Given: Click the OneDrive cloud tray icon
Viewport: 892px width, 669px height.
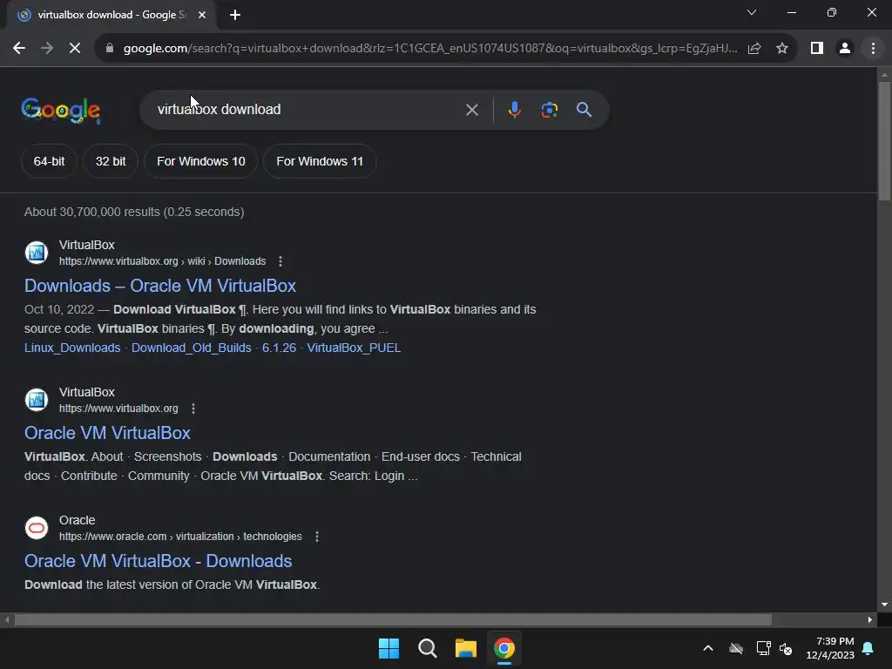Looking at the screenshot, I should click(736, 648).
